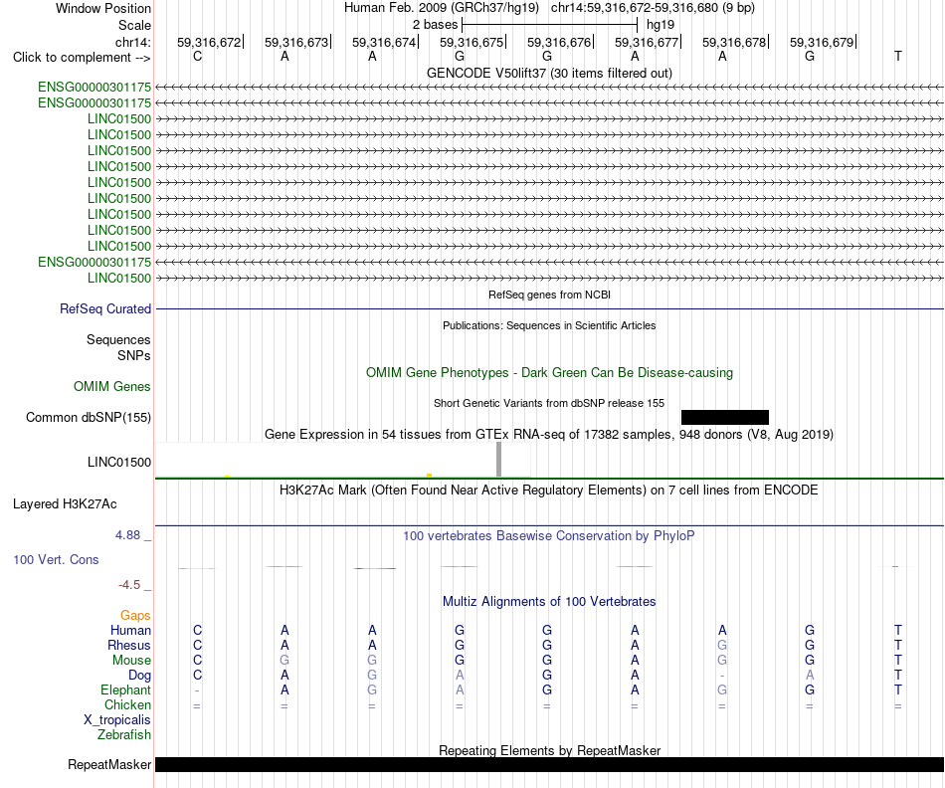Click the PhyloP Basewise Conservation title
Image resolution: width=945 pixels, height=788 pixels.
(x=549, y=536)
